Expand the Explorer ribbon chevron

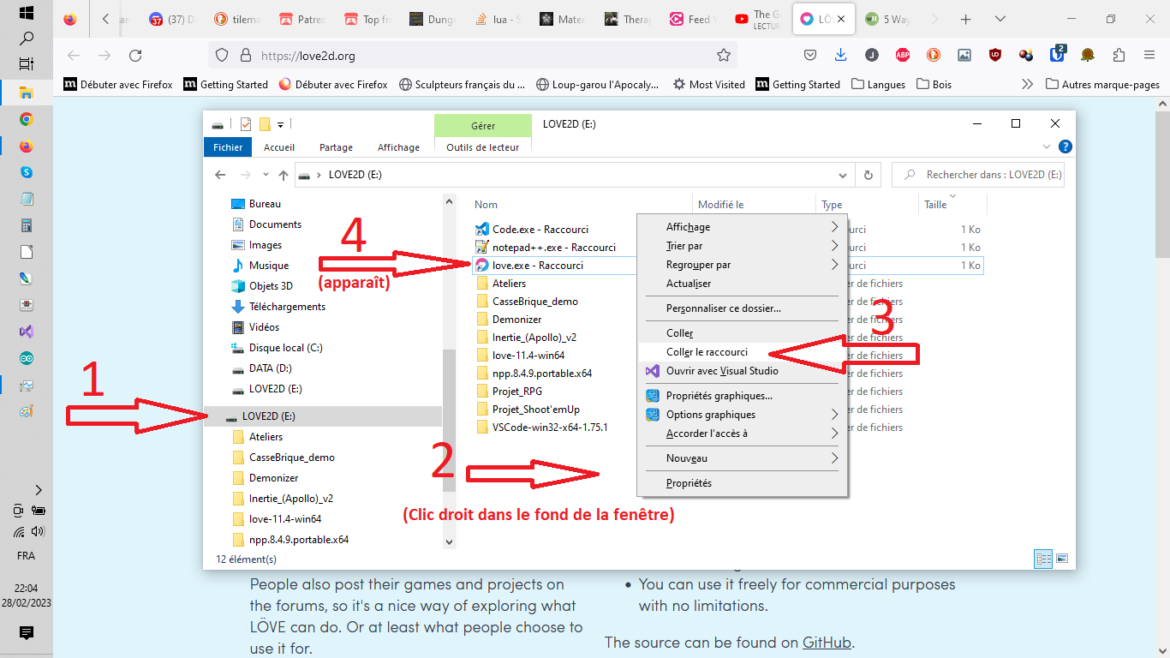click(1047, 147)
